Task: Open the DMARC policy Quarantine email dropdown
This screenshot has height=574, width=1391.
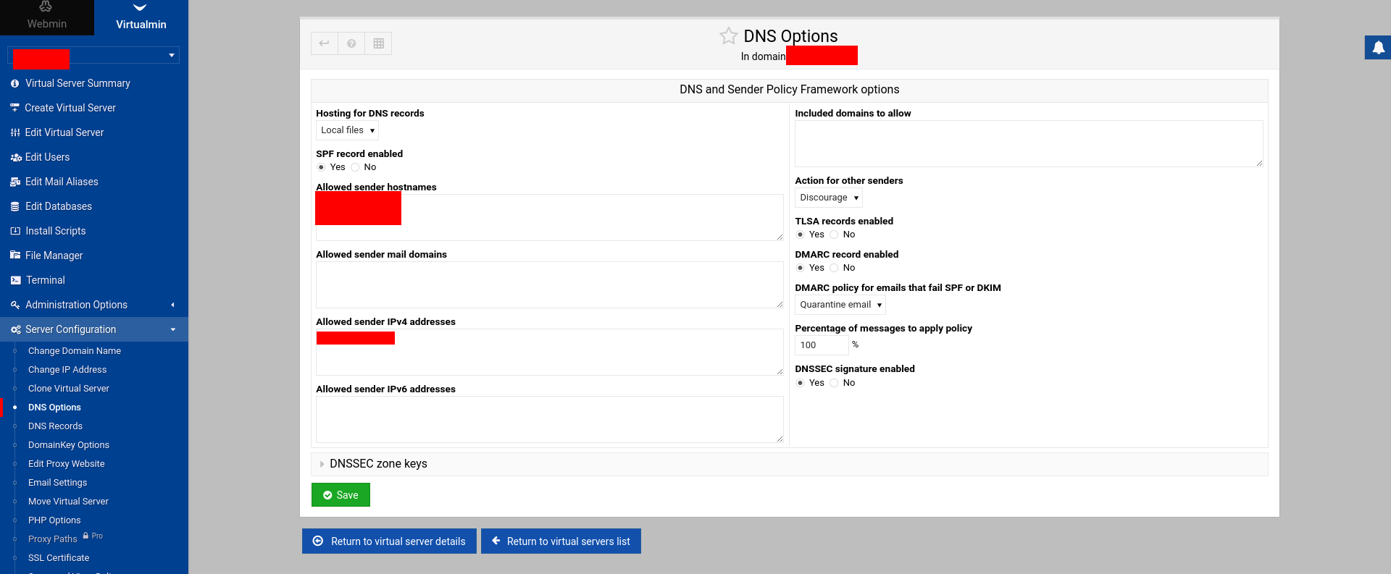Action: [840, 305]
